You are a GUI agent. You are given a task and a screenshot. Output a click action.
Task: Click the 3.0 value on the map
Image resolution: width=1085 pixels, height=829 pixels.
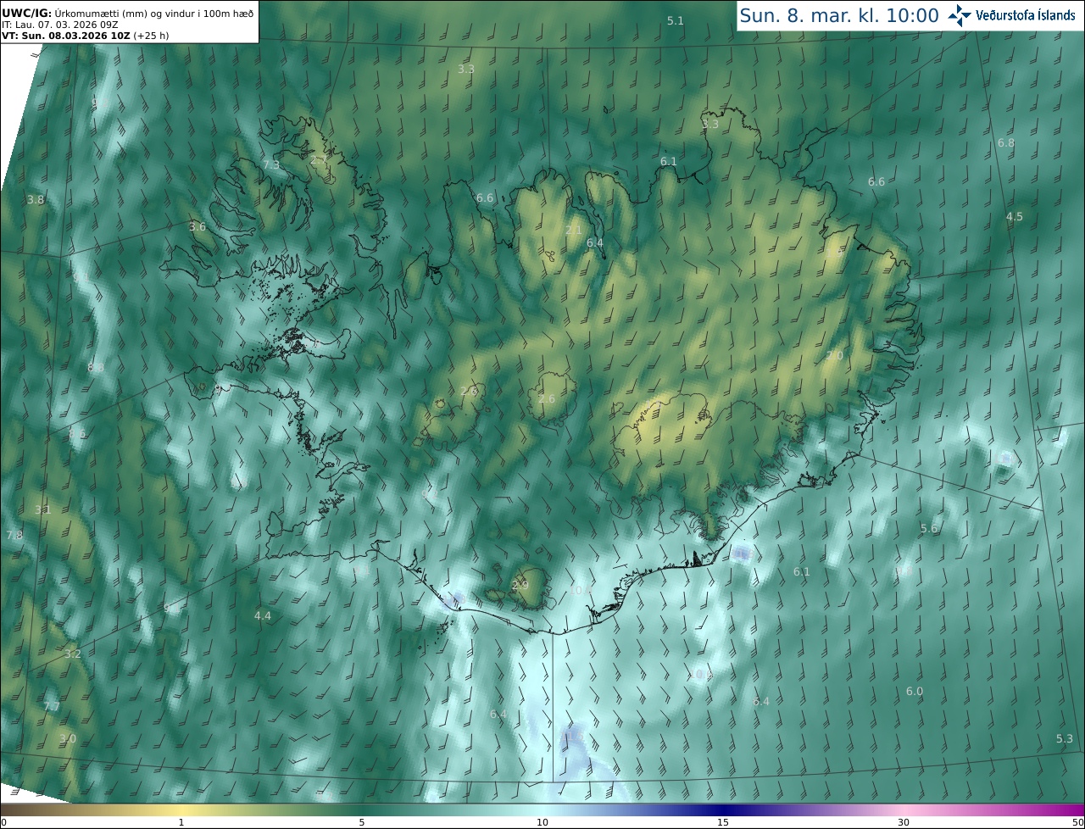pyautogui.click(x=68, y=739)
